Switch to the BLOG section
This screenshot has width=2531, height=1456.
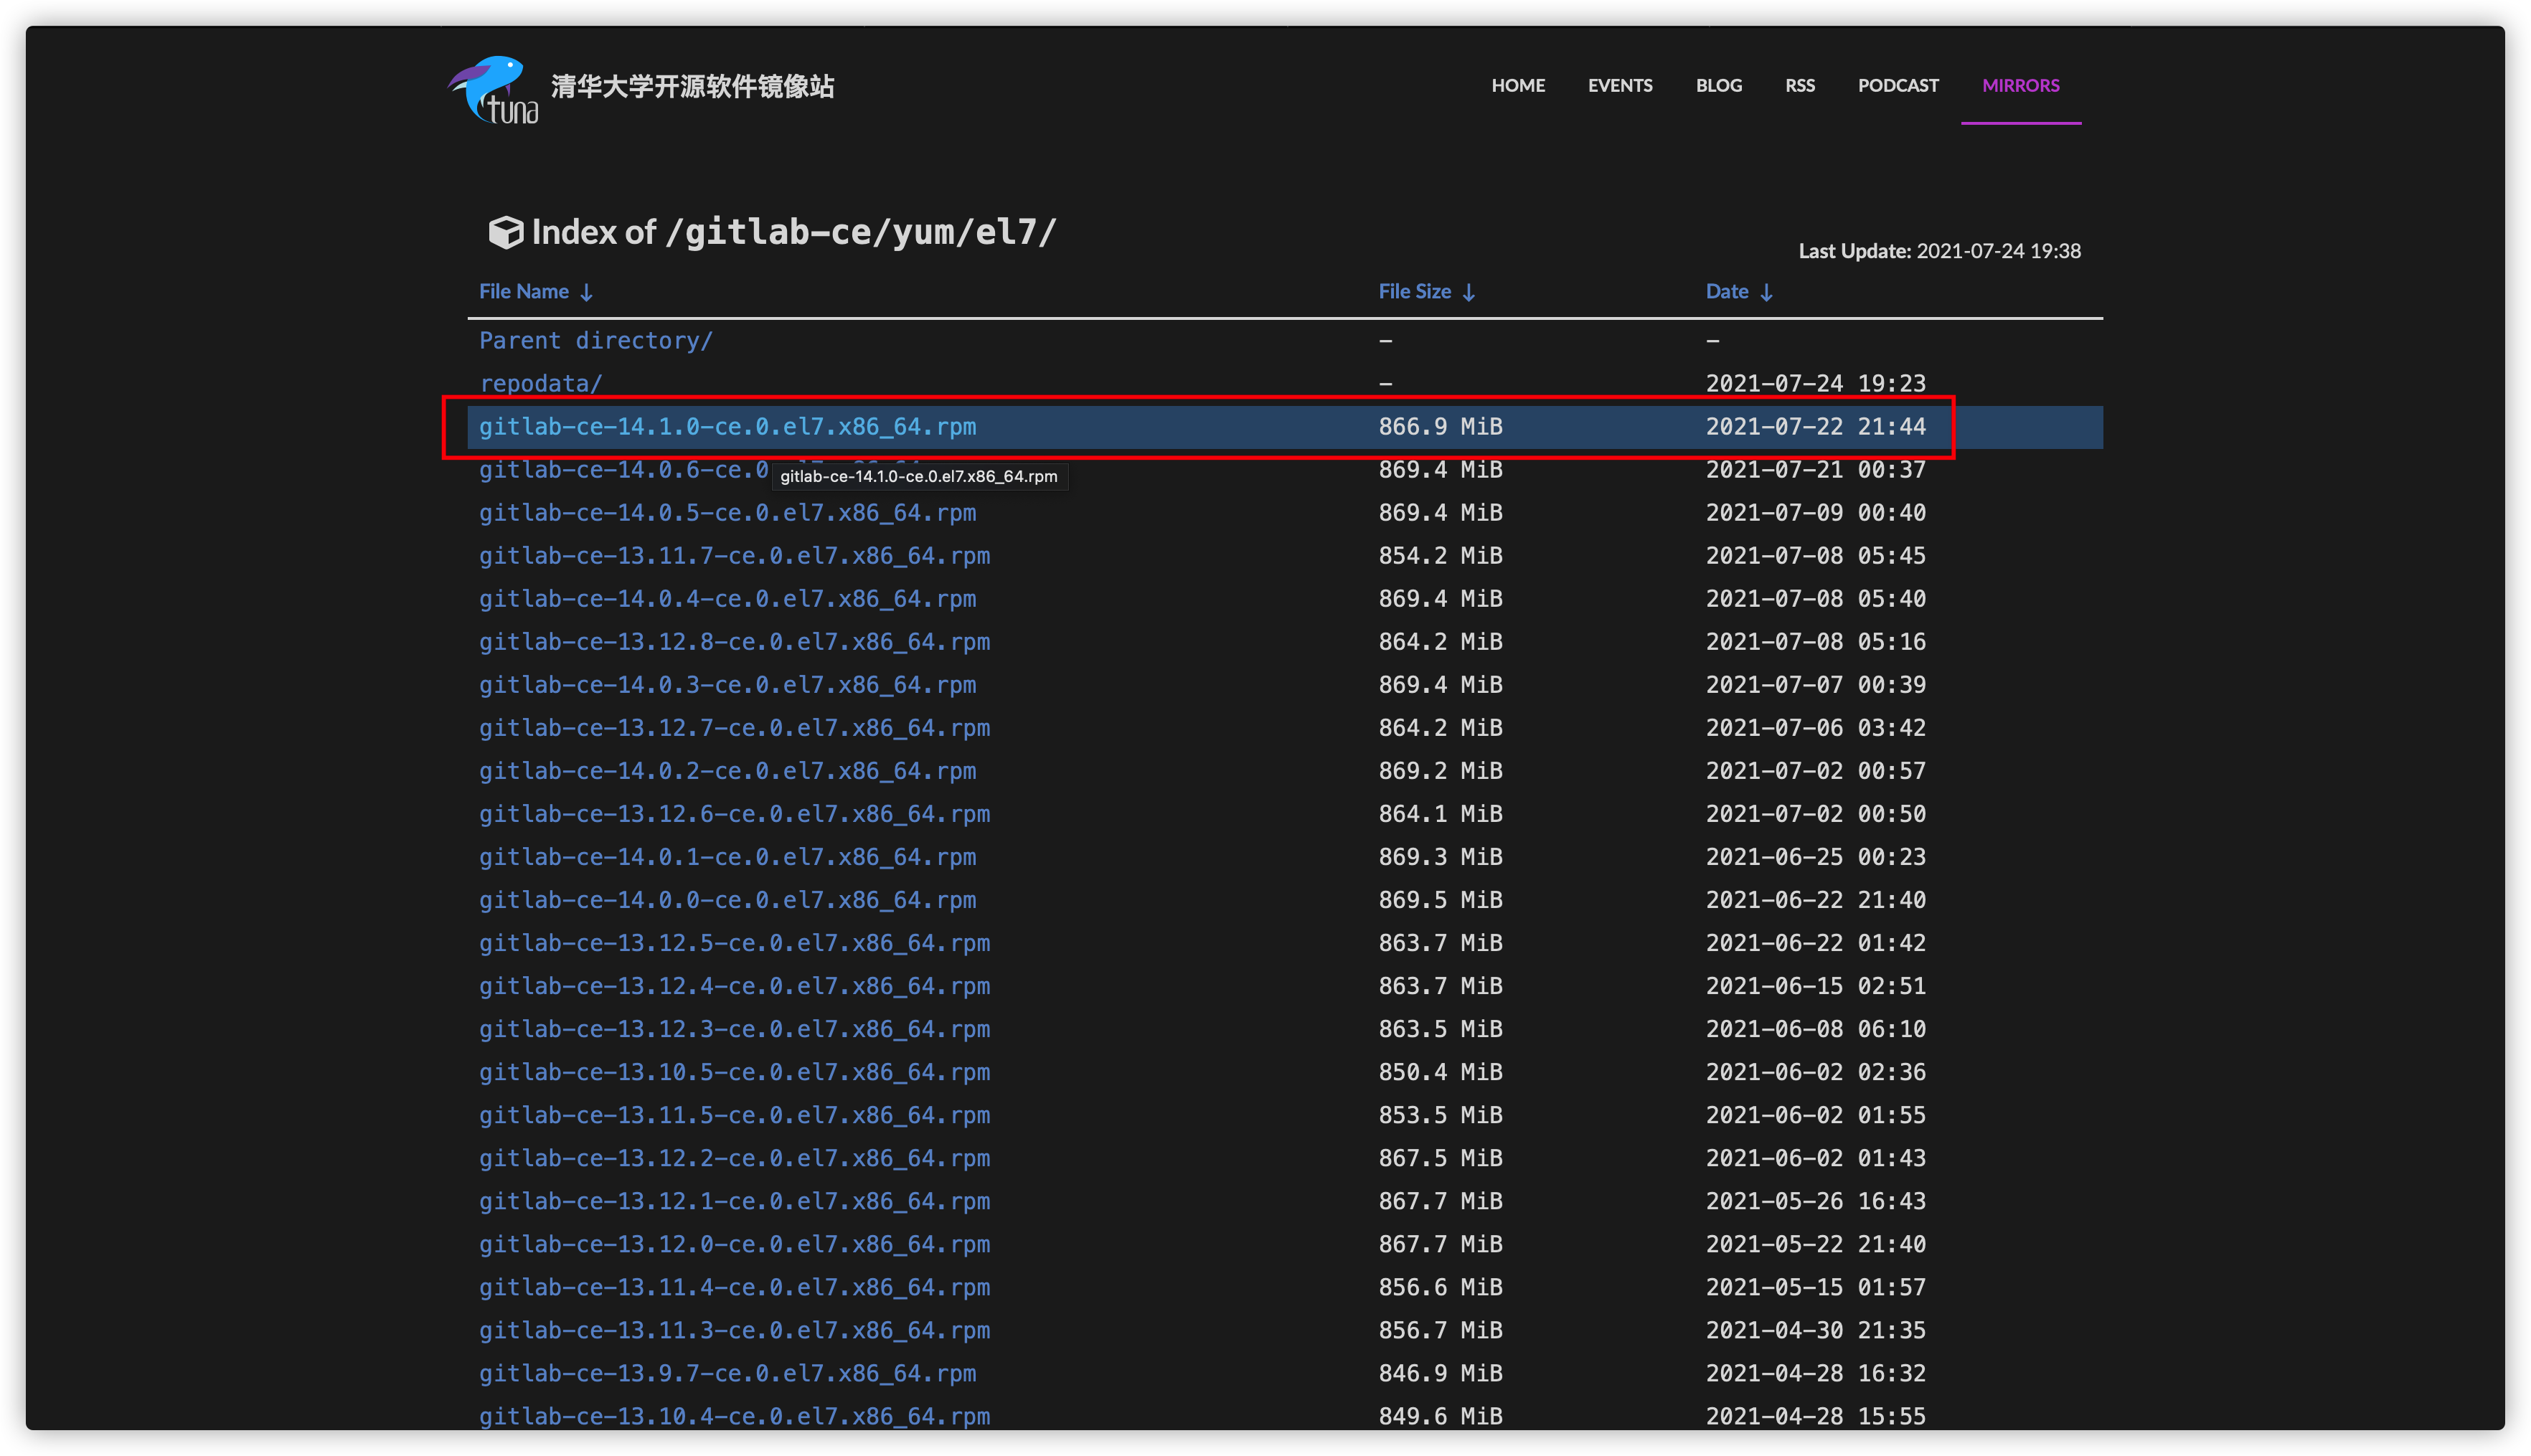click(x=1718, y=86)
